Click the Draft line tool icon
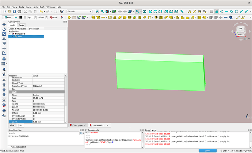The width and height of the screenshot is (252, 153). [x=238, y=17]
